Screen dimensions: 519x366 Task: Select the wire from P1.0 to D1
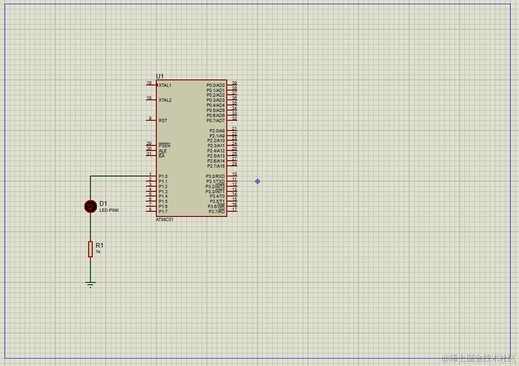[x=119, y=176]
